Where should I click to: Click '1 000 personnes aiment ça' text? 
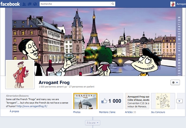pyautogui.click(x=53, y=87)
